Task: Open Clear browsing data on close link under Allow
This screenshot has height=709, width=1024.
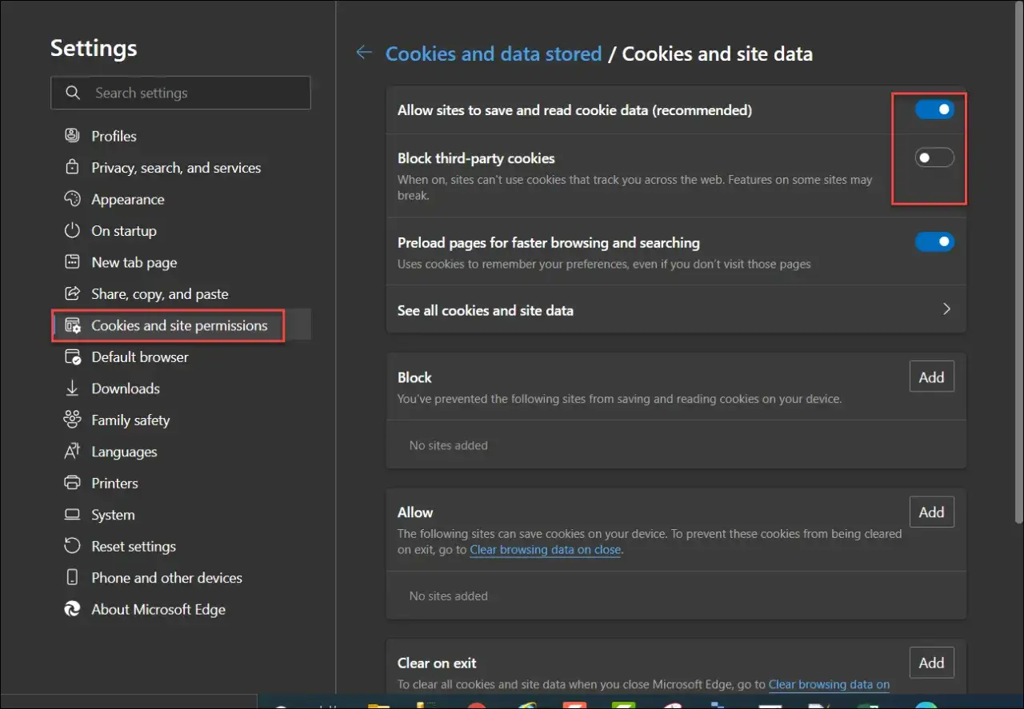Action: click(545, 550)
